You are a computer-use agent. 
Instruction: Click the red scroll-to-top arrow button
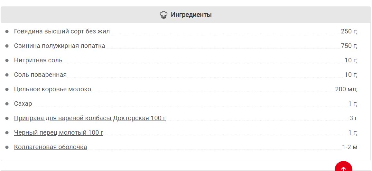click(x=343, y=166)
